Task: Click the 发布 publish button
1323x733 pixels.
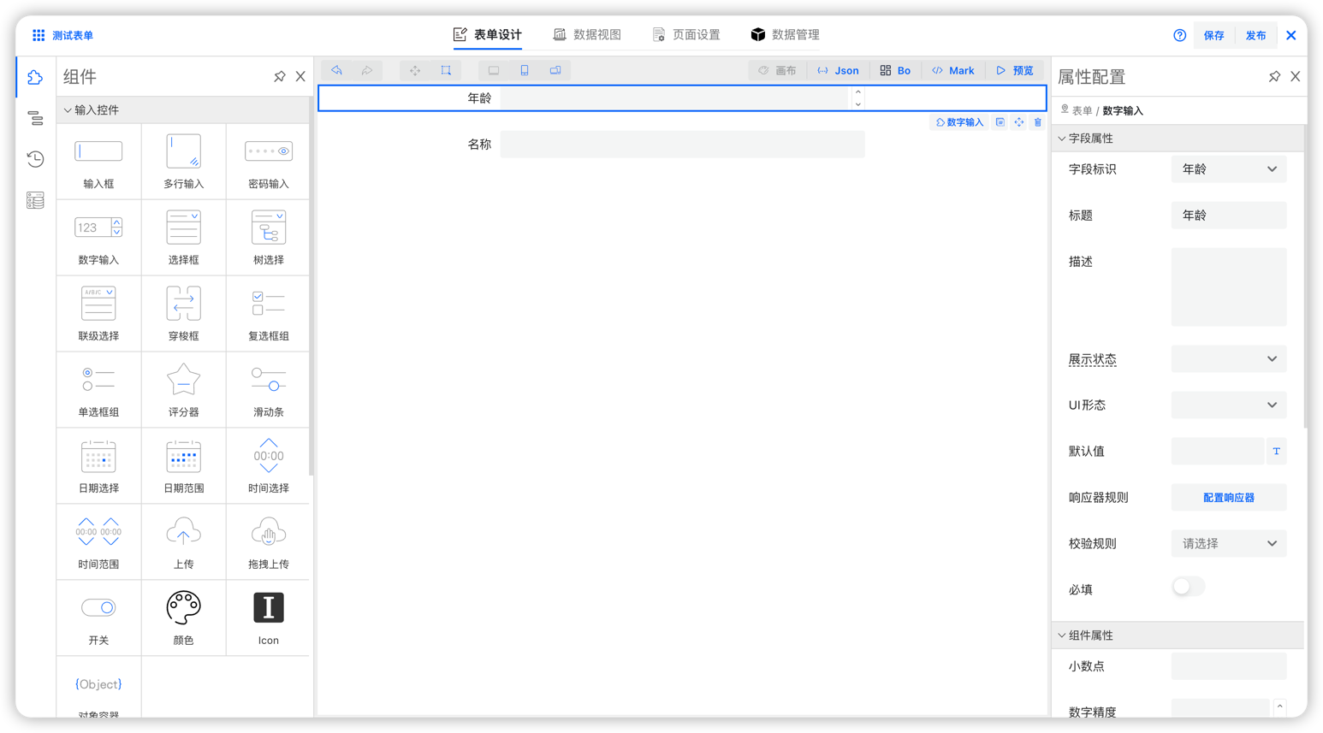Action: click(x=1255, y=36)
